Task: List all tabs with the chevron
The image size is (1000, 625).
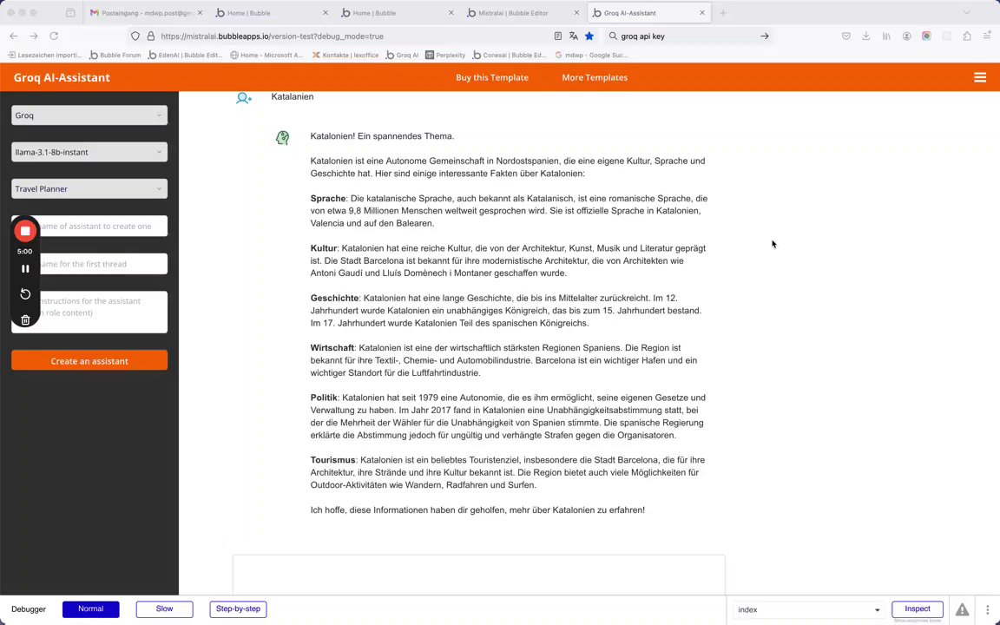Action: 967,13
